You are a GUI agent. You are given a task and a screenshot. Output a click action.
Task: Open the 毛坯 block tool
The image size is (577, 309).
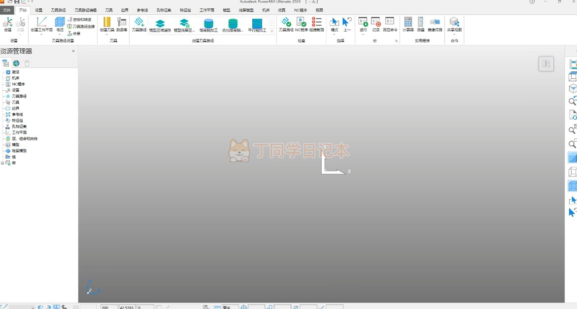click(x=60, y=24)
